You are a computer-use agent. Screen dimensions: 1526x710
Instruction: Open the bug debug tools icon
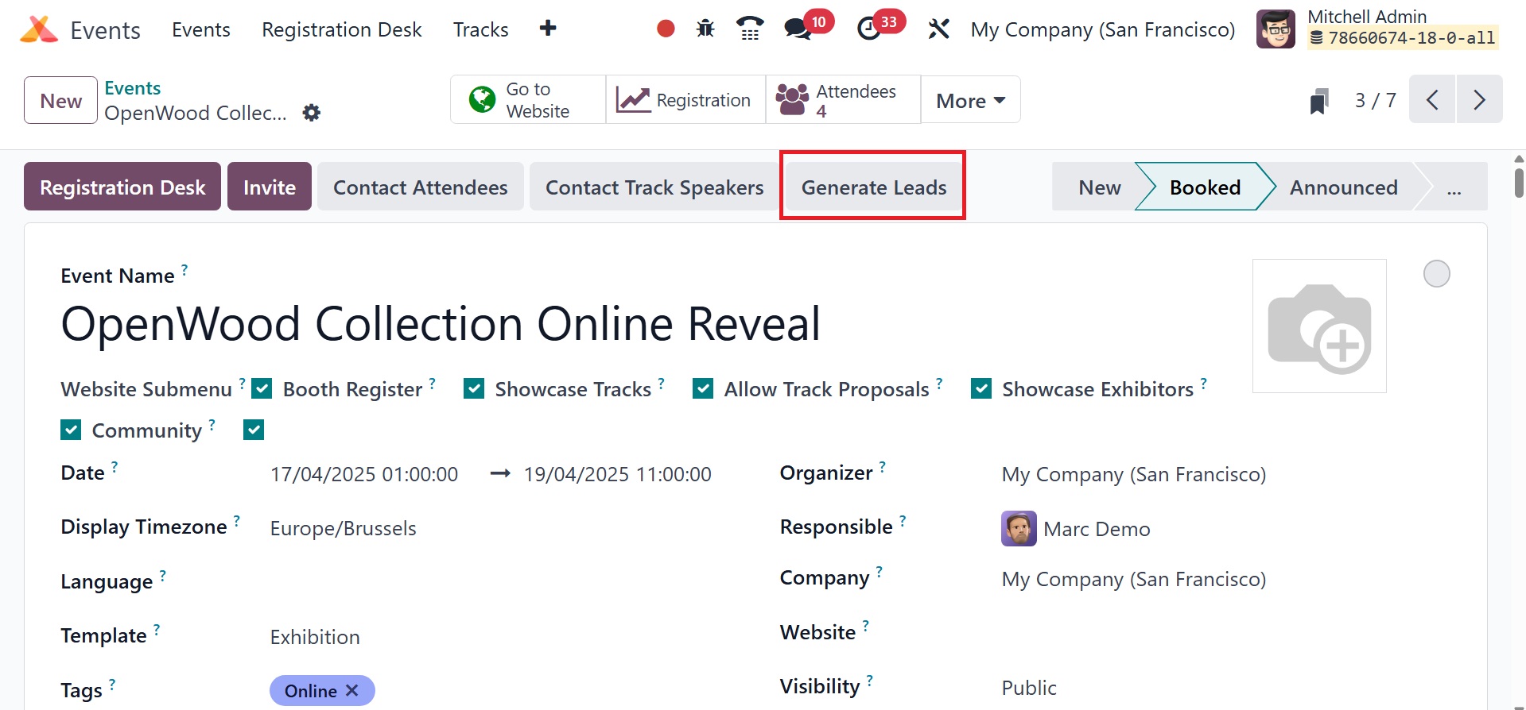705,29
